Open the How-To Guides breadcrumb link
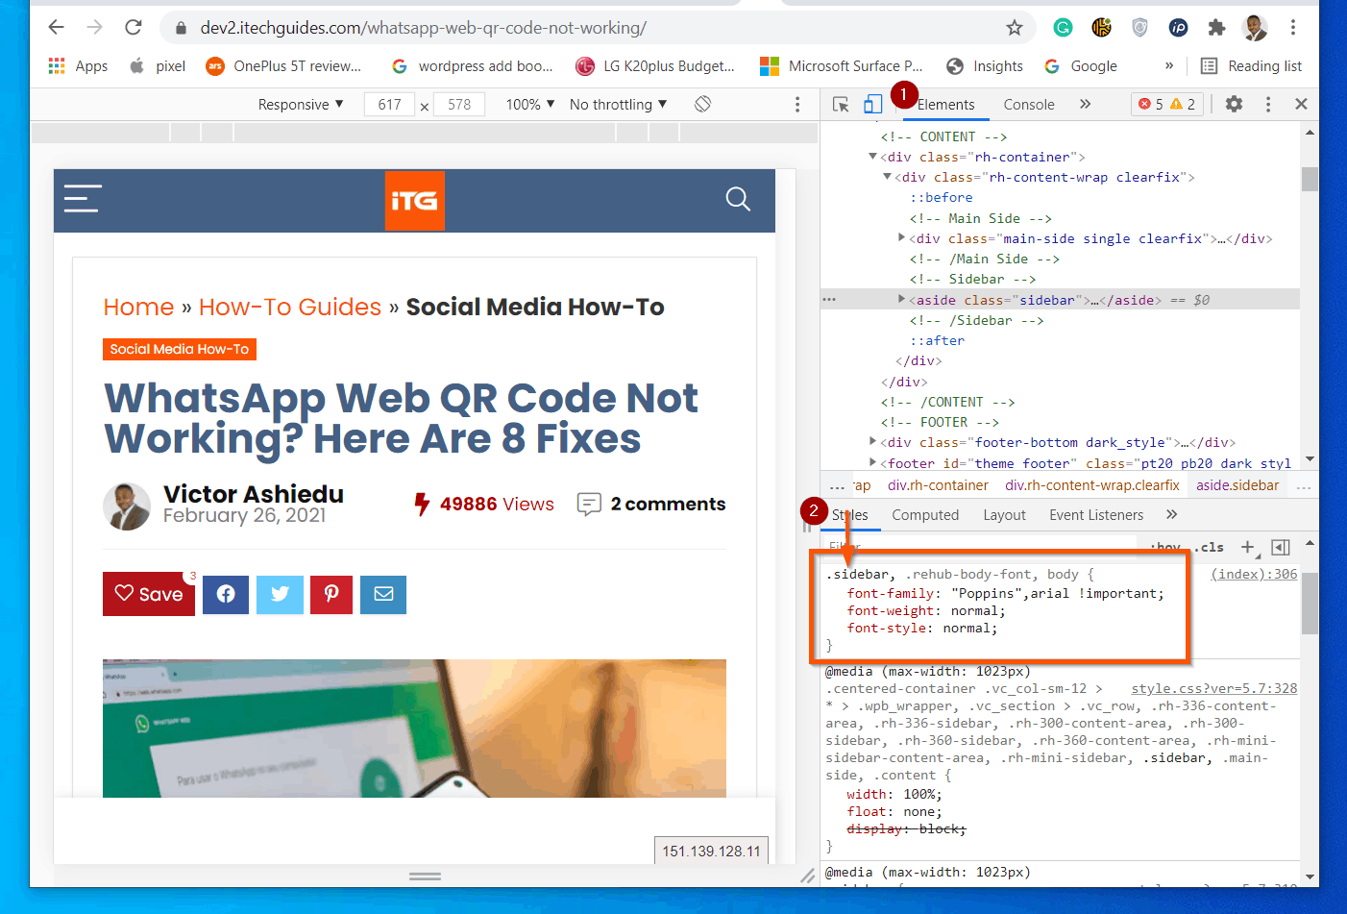 (290, 307)
